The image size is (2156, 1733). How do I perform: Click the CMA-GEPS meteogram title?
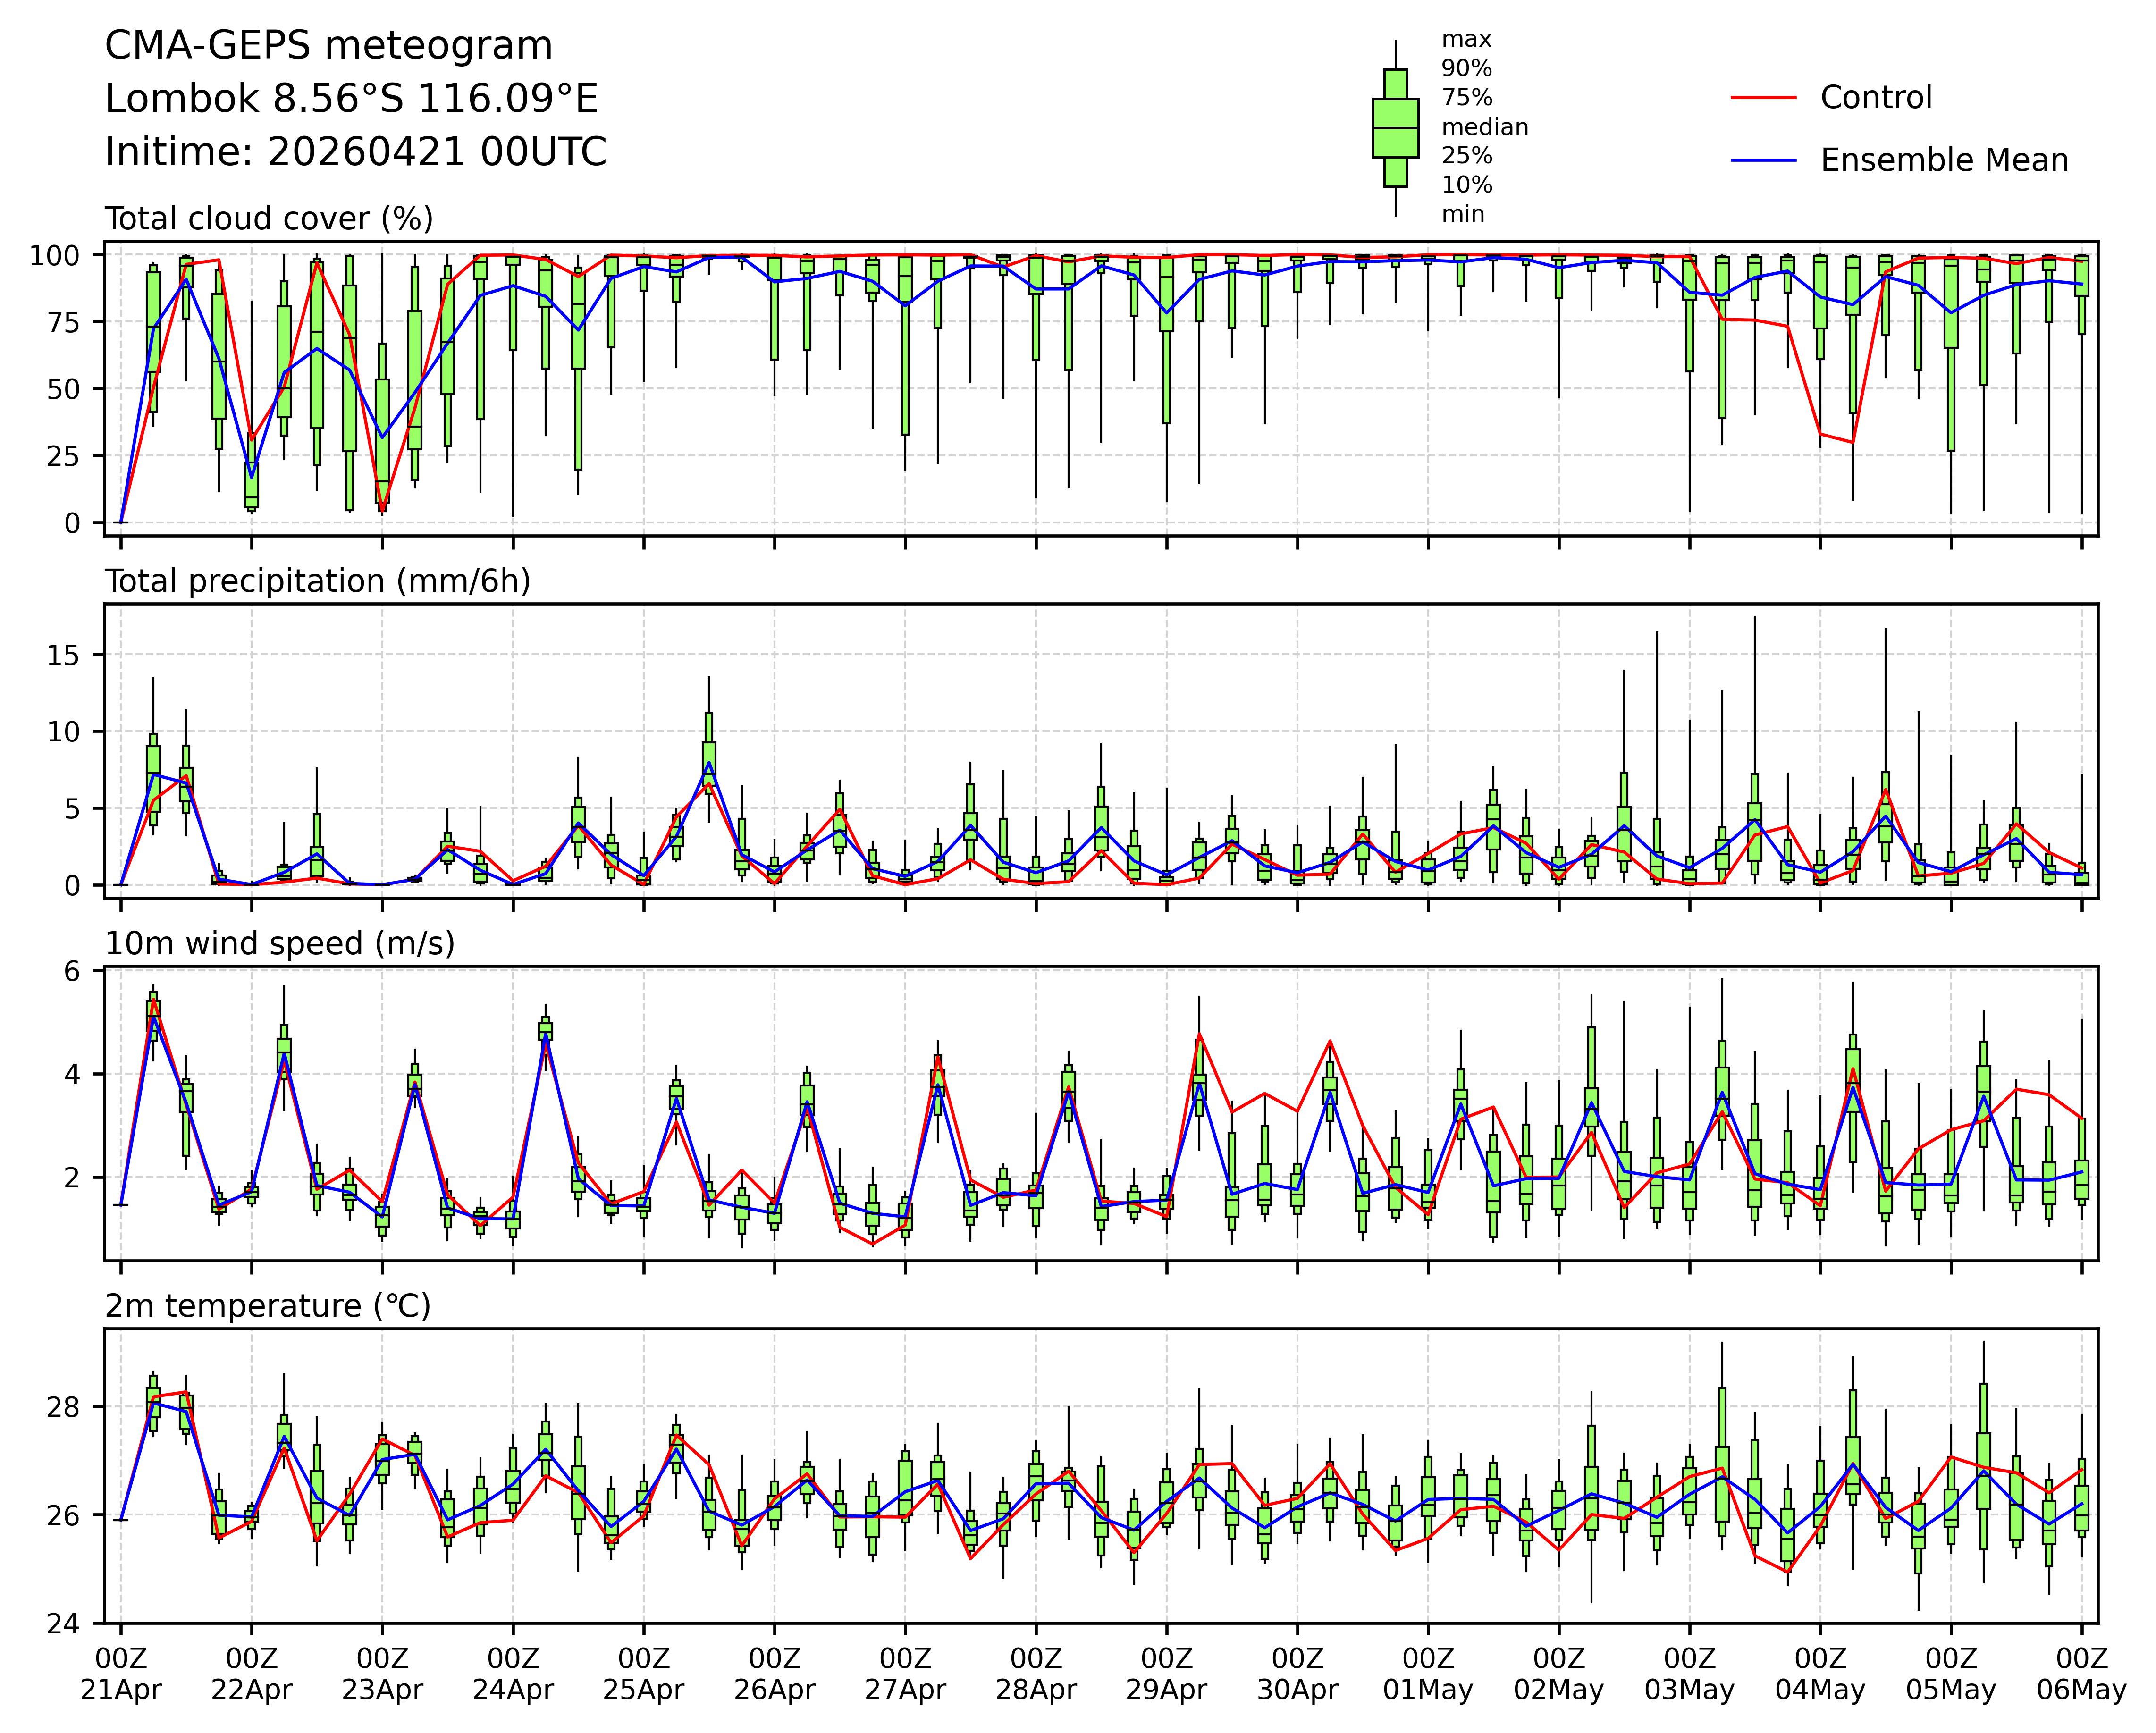tap(329, 46)
